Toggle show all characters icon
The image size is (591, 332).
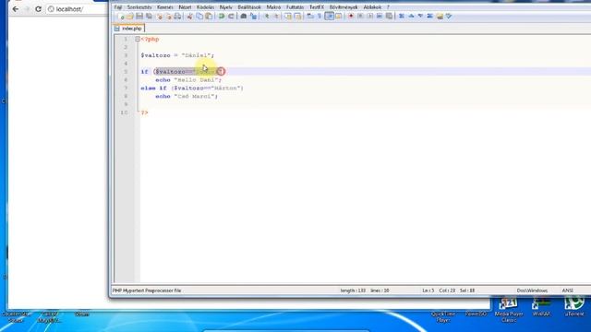point(320,17)
